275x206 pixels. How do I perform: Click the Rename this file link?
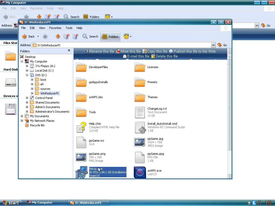click(x=99, y=51)
